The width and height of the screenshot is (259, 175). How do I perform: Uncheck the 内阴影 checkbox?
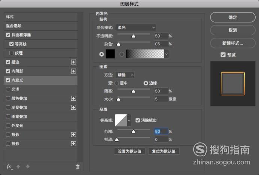(8, 71)
